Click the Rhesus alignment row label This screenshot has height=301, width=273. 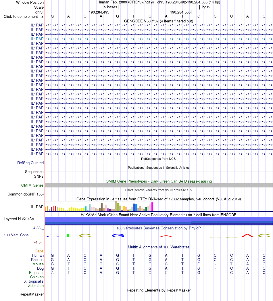point(37,260)
